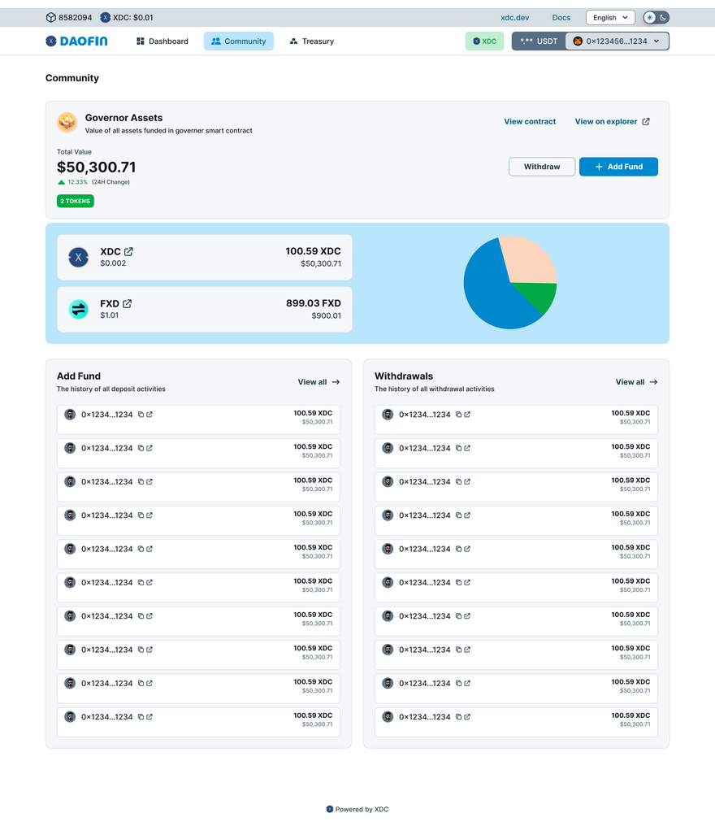Open first Withdrawals entry in explorer
Screen dimensions: 715x826
point(467,415)
